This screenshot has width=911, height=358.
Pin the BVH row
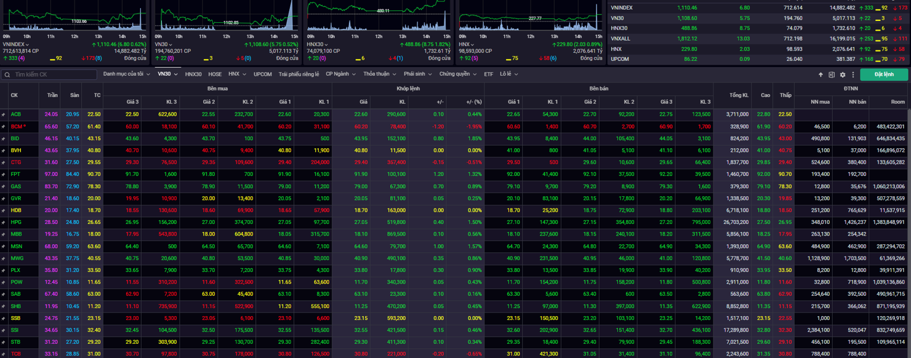[3, 151]
